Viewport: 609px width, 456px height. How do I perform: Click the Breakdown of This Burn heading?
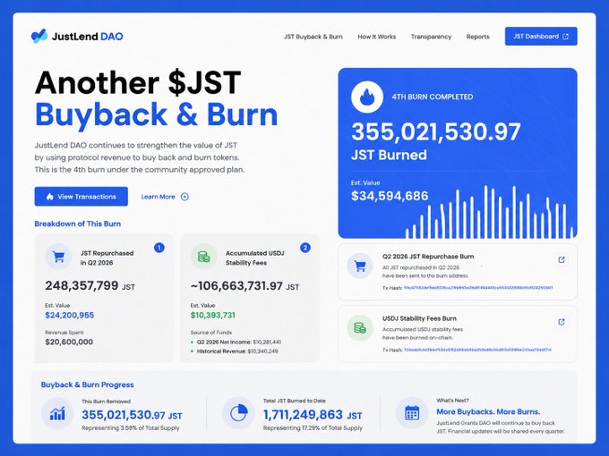[78, 224]
